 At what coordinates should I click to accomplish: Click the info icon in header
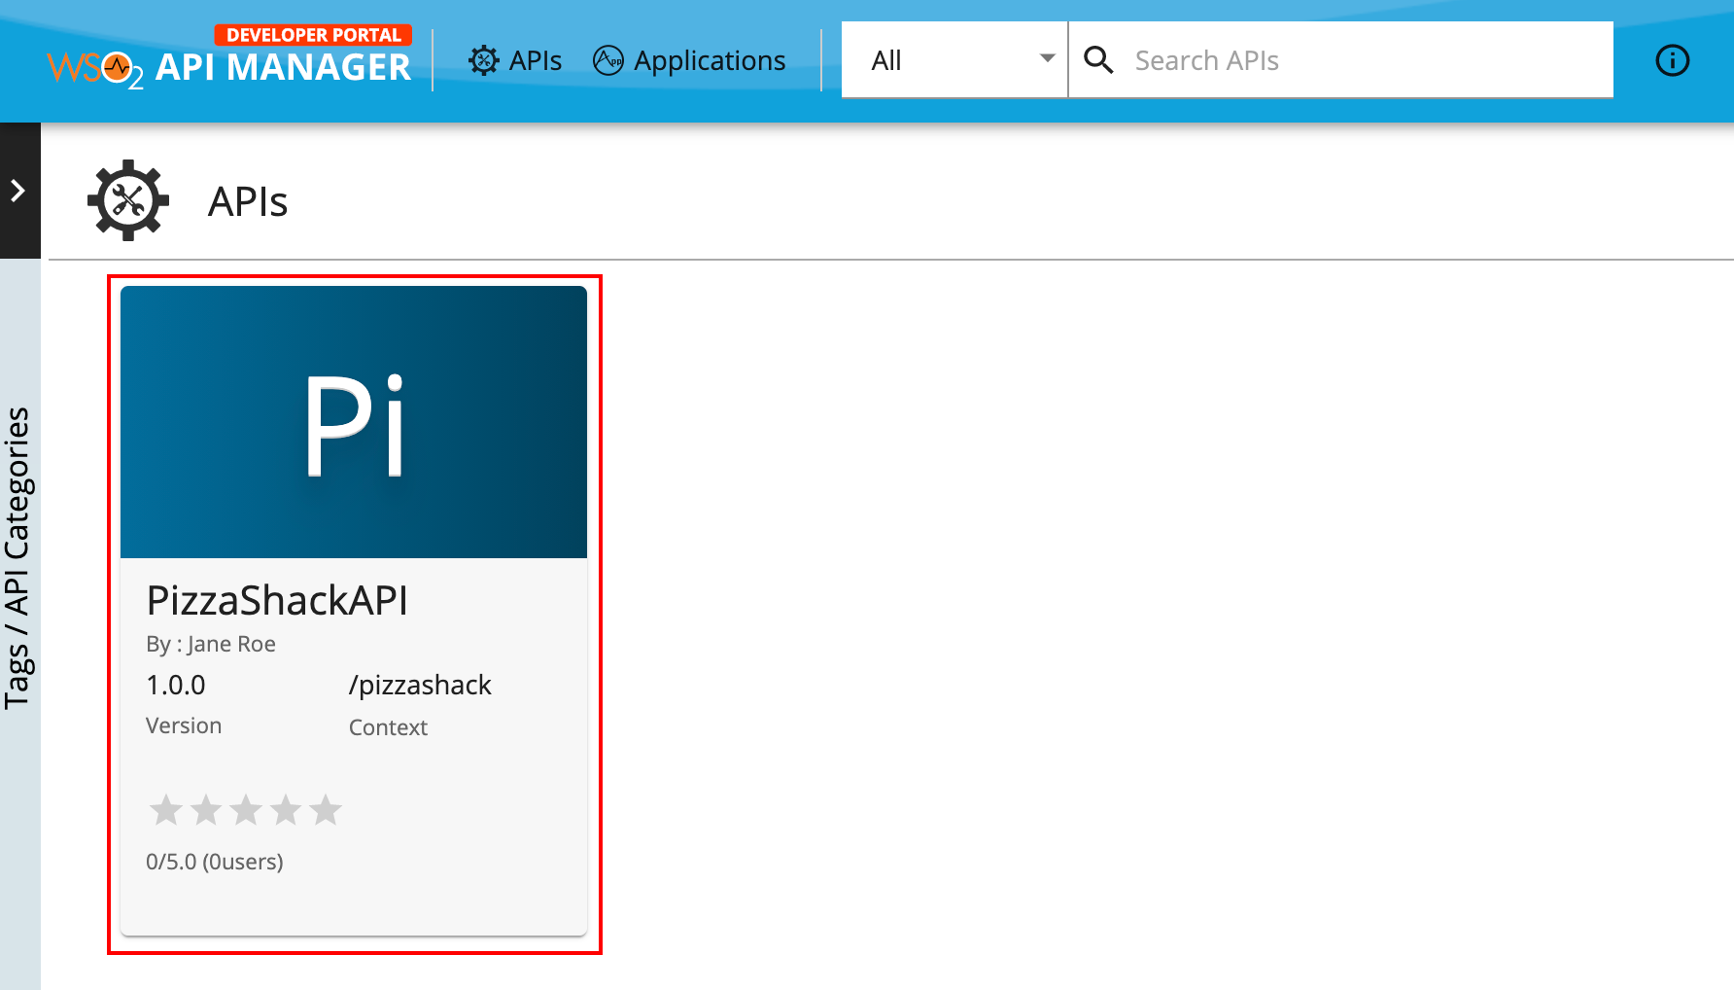pyautogui.click(x=1672, y=60)
